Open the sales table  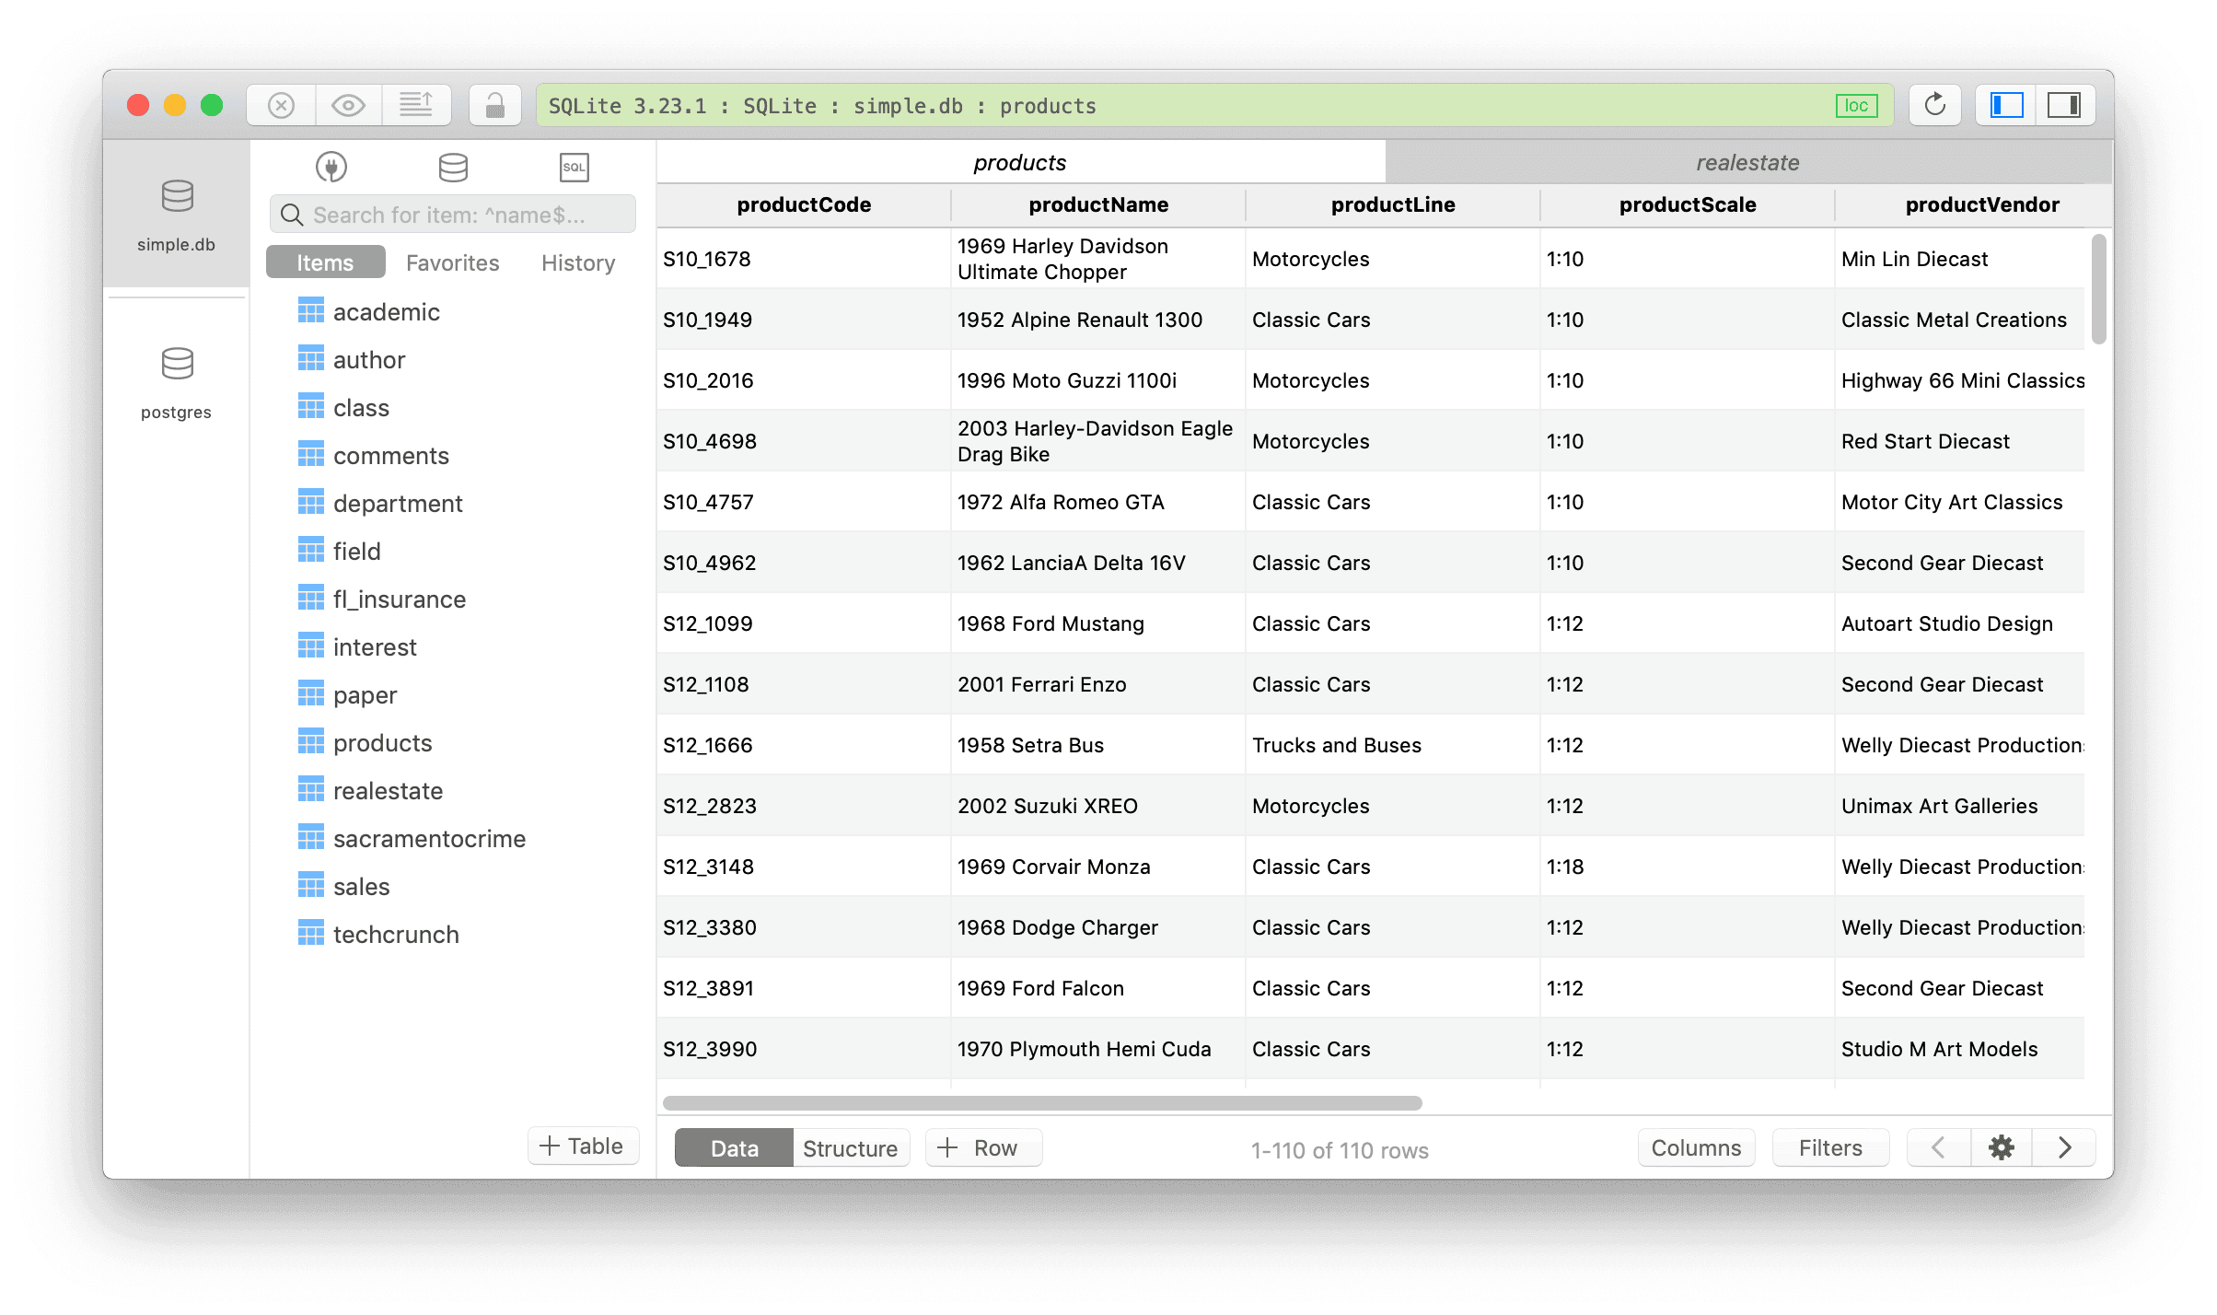click(343, 887)
